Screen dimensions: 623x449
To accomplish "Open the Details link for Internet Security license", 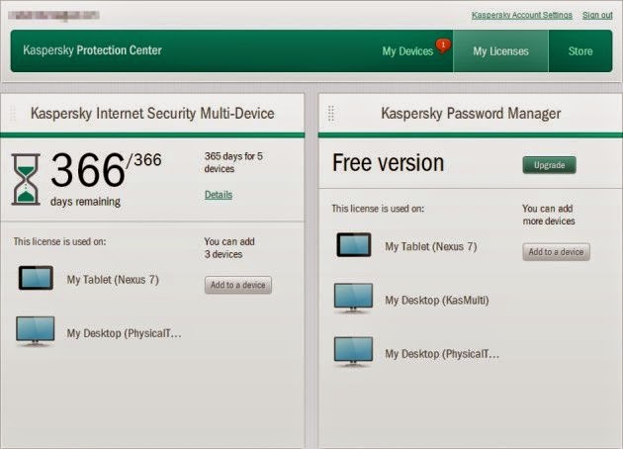I will pyautogui.click(x=219, y=195).
